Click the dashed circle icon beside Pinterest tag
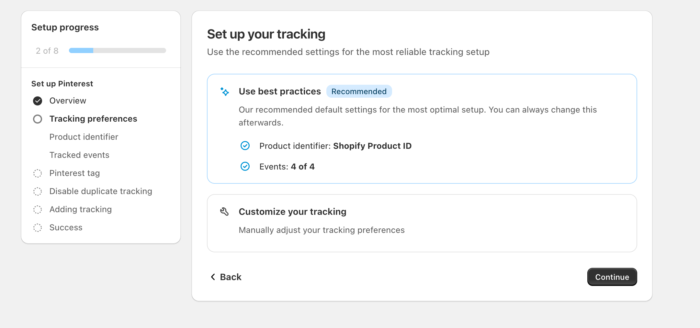 [38, 173]
